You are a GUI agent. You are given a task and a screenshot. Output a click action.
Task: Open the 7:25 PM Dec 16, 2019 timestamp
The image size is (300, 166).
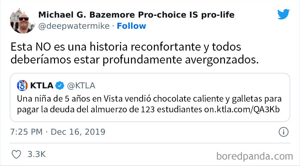pos(58,132)
